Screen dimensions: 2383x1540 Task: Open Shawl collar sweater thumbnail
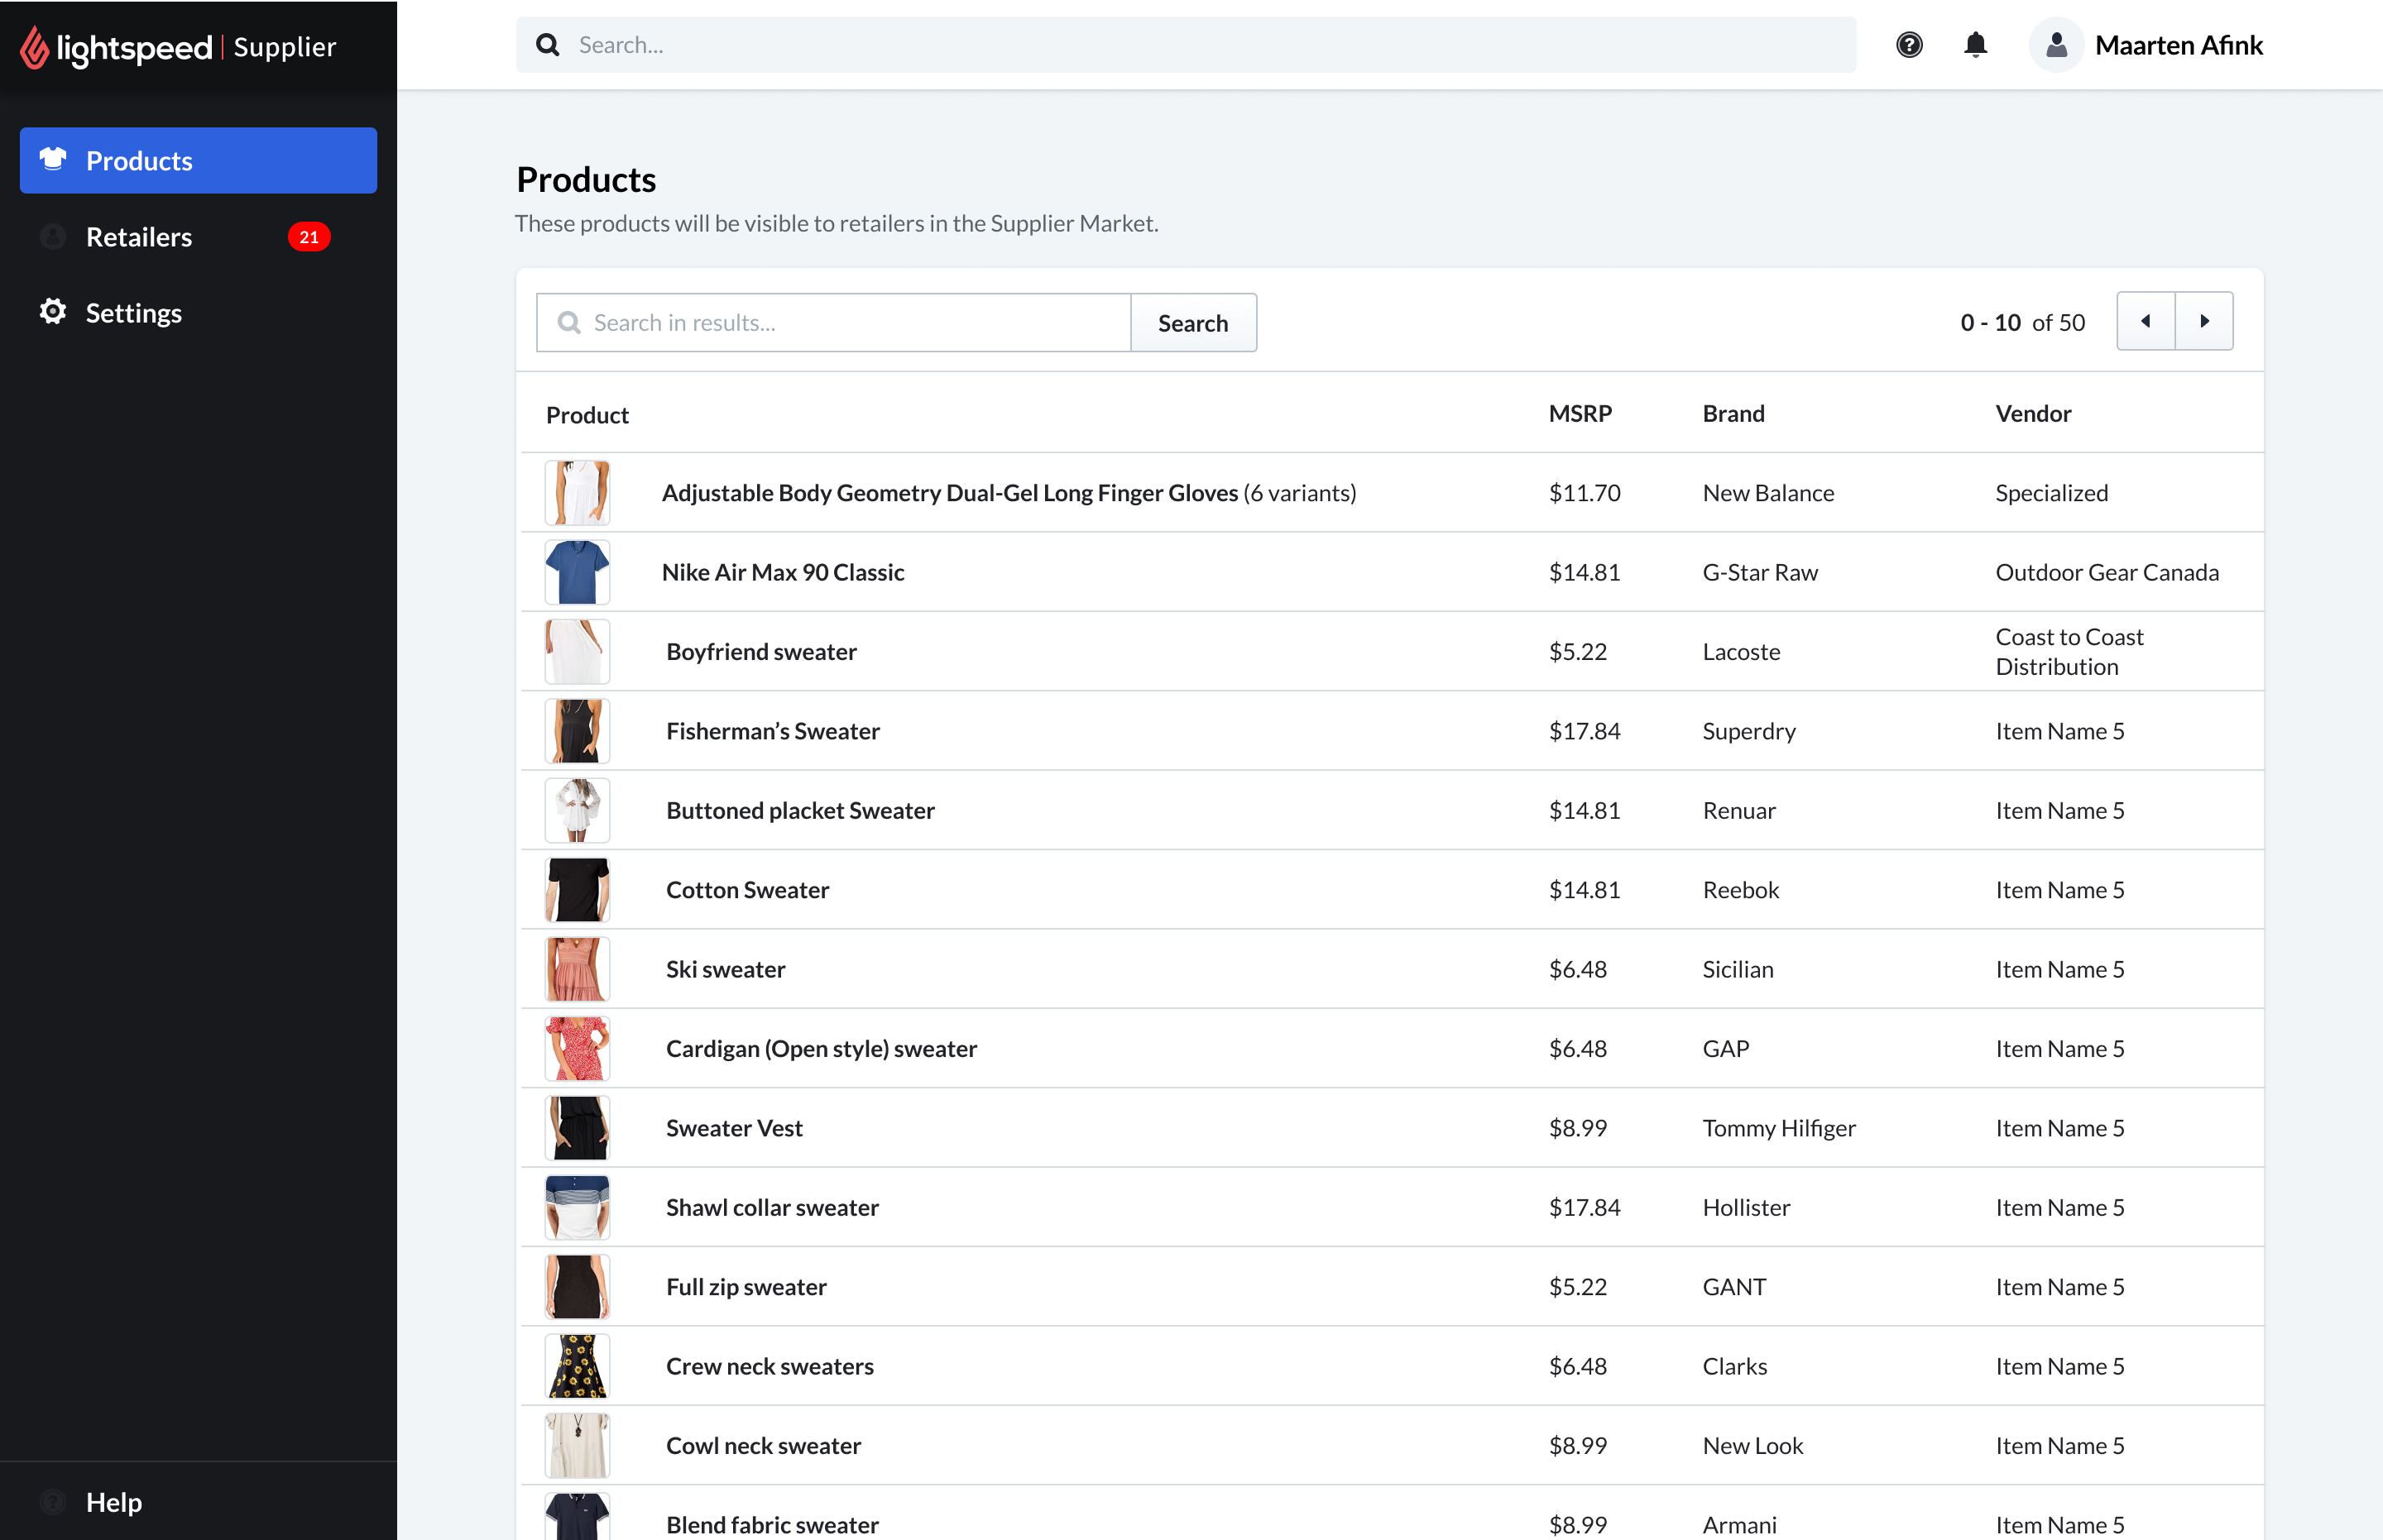pyautogui.click(x=578, y=1207)
